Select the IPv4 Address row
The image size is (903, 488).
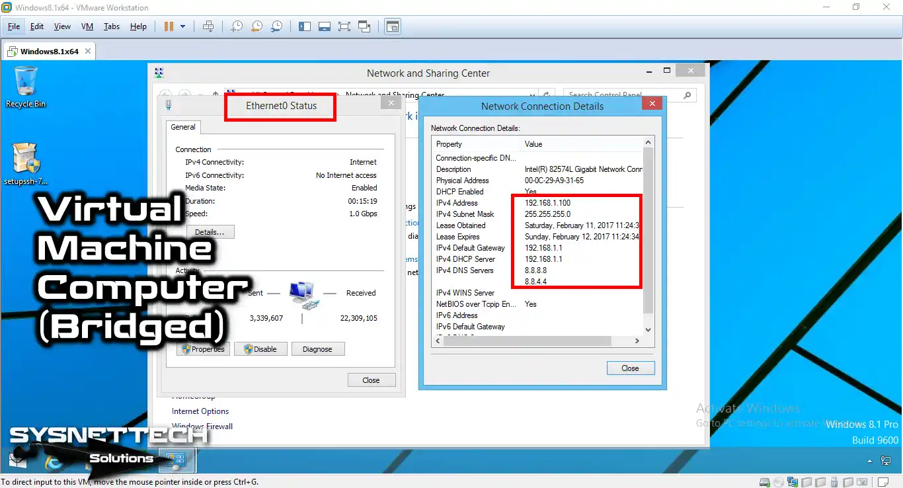click(538, 203)
